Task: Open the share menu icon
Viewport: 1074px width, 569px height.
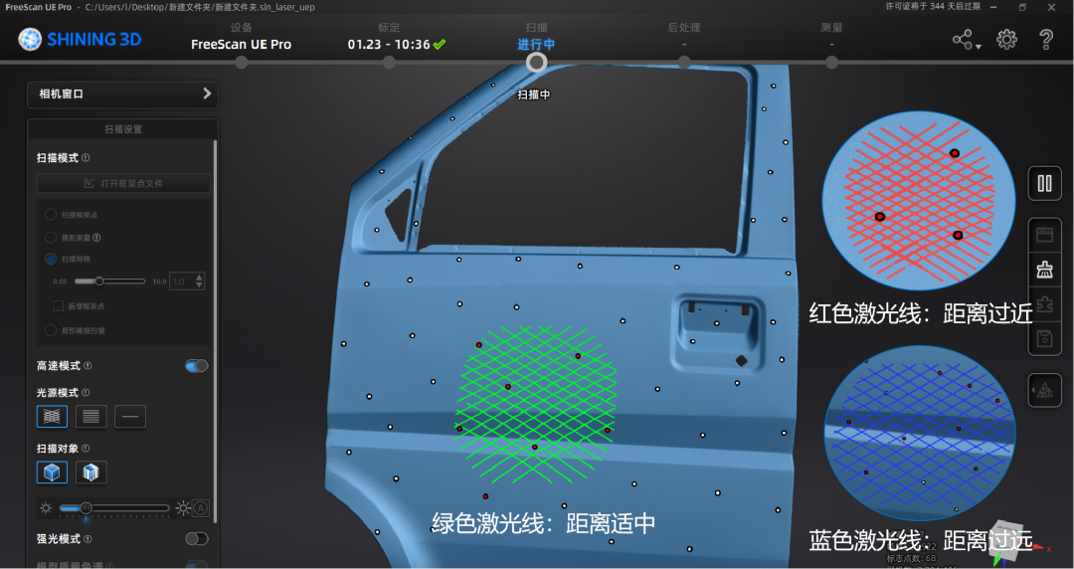Action: click(963, 40)
